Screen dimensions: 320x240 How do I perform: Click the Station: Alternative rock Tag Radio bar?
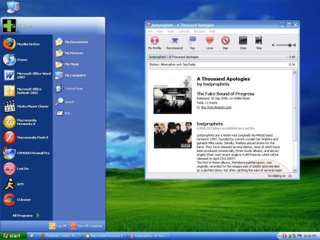click(222, 64)
